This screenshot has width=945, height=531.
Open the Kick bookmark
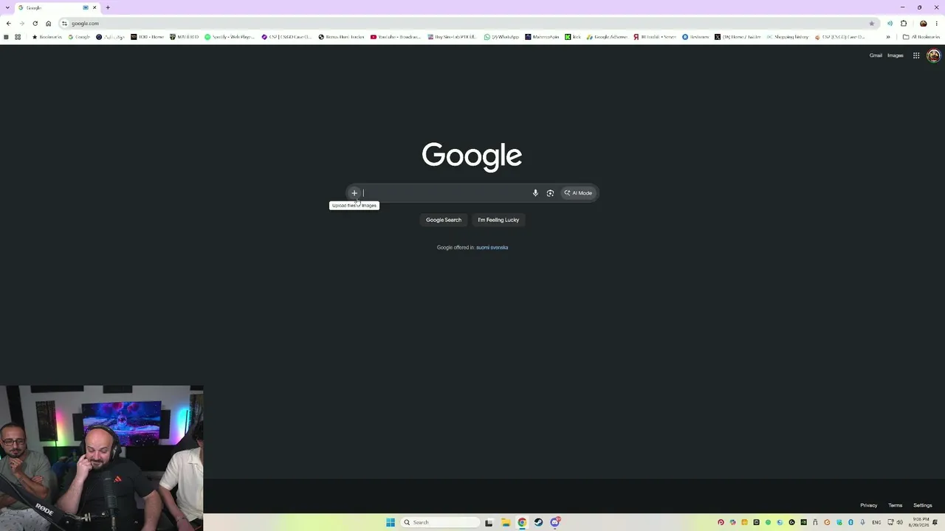(573, 37)
